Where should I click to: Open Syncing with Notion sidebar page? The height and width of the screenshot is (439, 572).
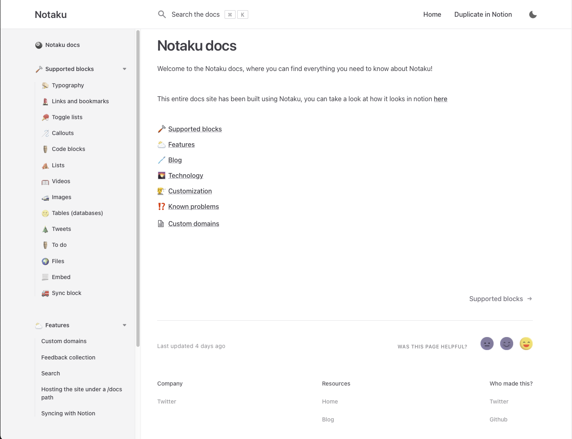[x=68, y=413]
